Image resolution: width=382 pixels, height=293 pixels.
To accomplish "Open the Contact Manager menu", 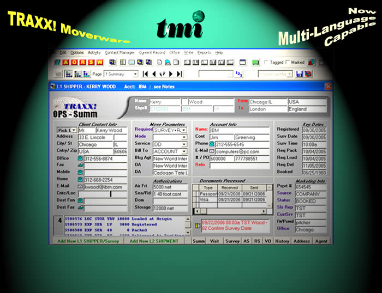I will [x=120, y=52].
